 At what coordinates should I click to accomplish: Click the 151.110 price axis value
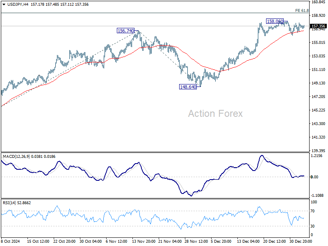point(318,69)
